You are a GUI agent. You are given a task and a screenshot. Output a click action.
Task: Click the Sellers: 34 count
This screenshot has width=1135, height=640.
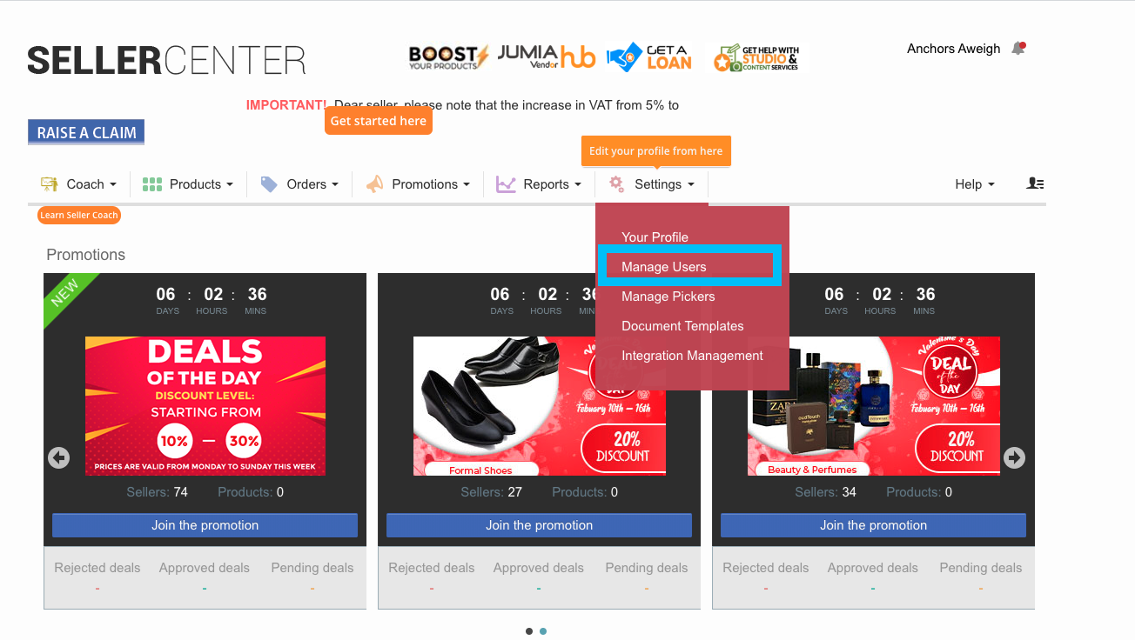[x=825, y=492]
